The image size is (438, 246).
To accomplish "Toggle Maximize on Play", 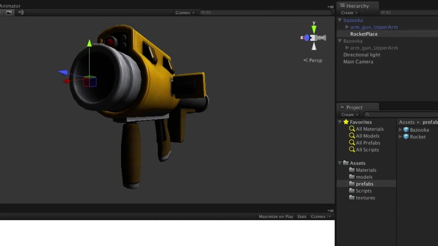I will tap(276, 217).
